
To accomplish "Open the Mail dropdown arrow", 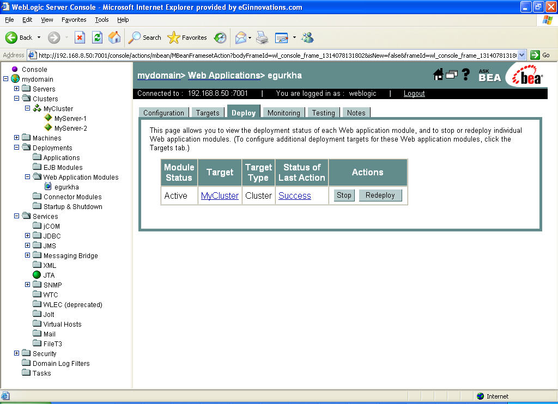I will (250, 38).
